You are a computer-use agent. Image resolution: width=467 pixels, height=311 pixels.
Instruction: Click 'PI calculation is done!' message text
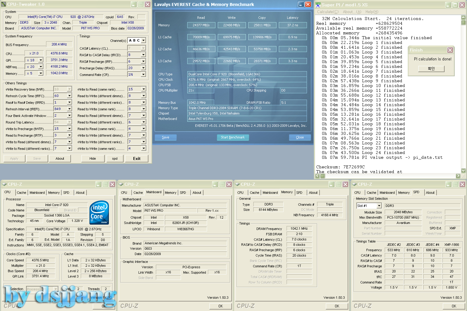pos(433,59)
